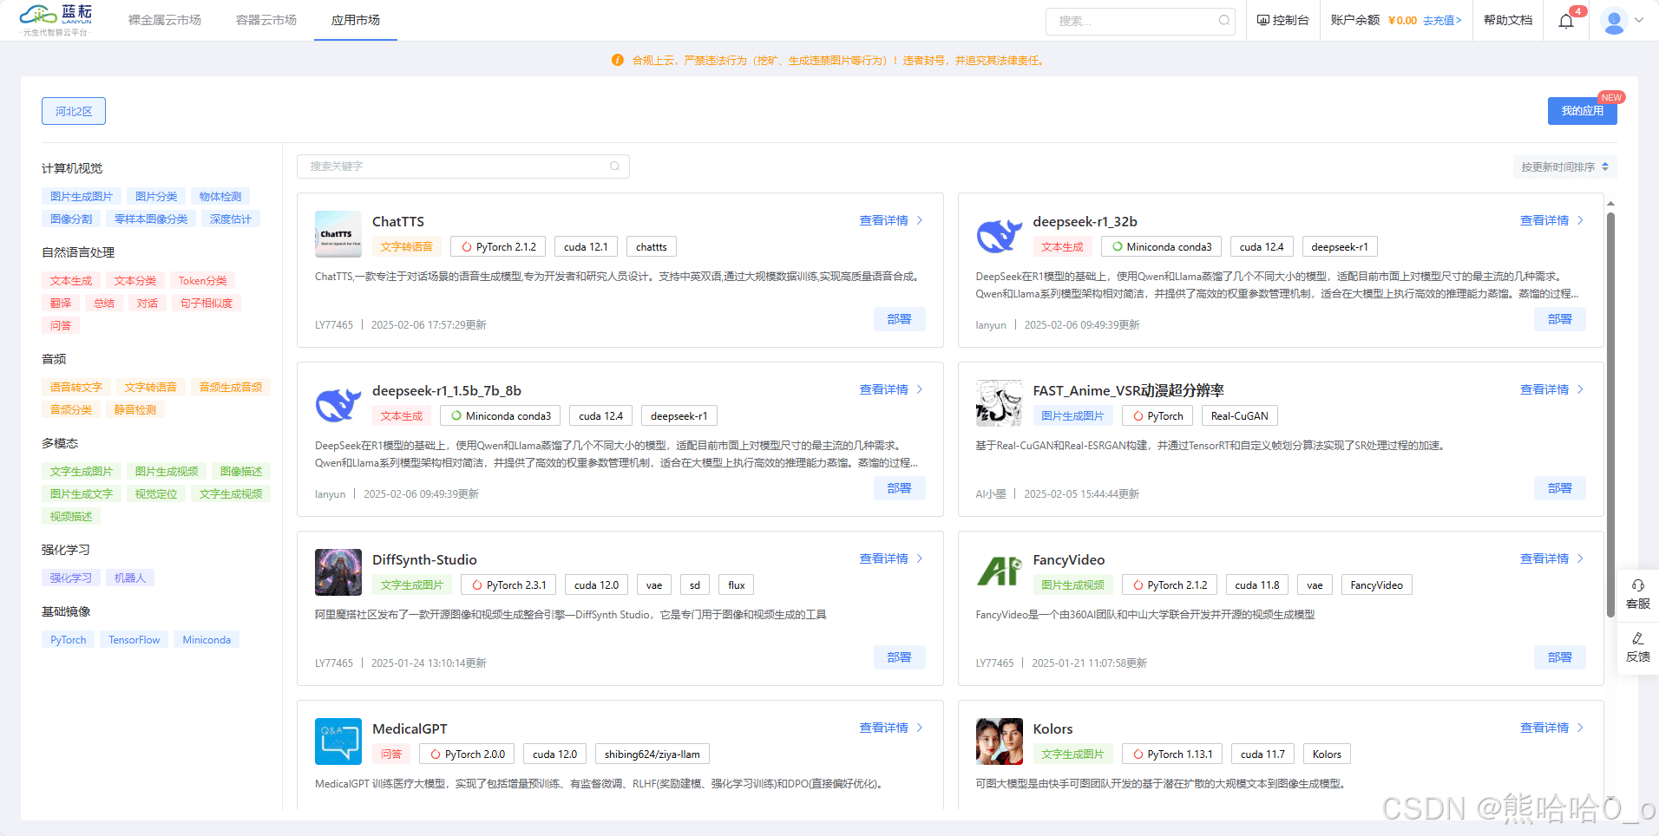Click the Lanyun logo in the header
1659x836 pixels.
click(56, 20)
